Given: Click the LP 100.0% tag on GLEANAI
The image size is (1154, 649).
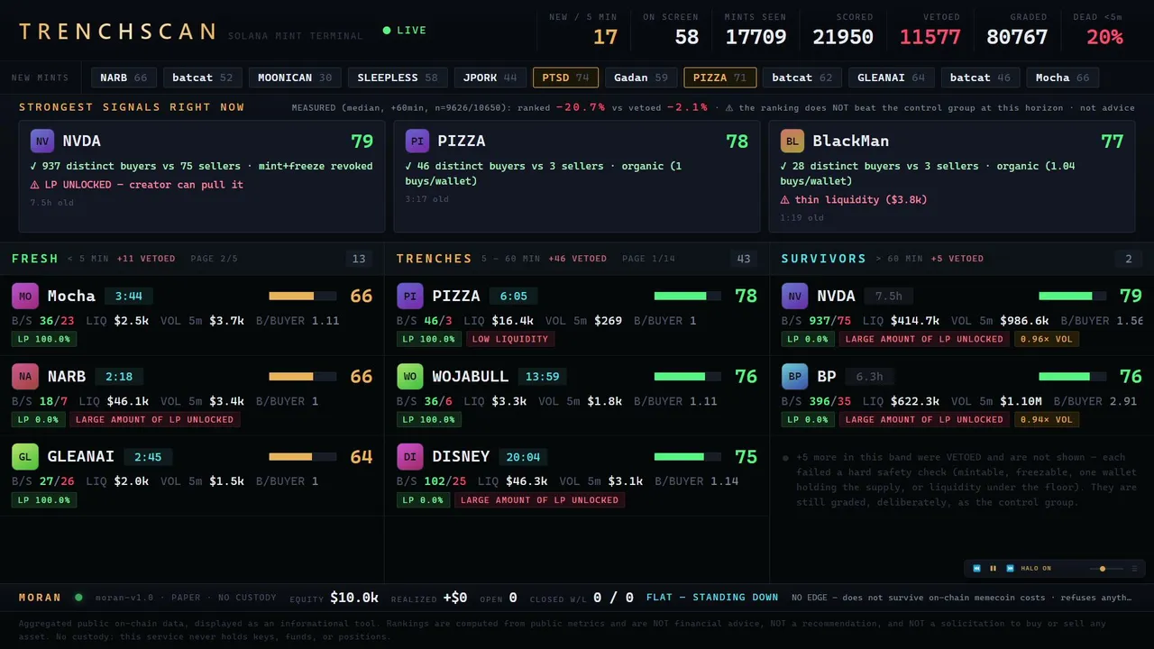Looking at the screenshot, I should coord(44,499).
